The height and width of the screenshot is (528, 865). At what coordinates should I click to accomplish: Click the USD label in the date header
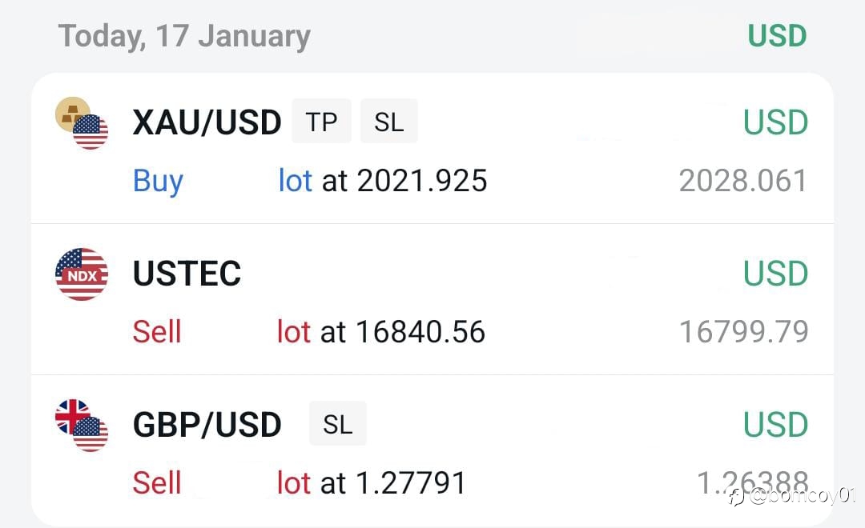[777, 36]
